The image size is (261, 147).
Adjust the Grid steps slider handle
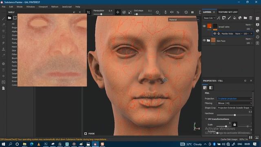coord(137,14)
